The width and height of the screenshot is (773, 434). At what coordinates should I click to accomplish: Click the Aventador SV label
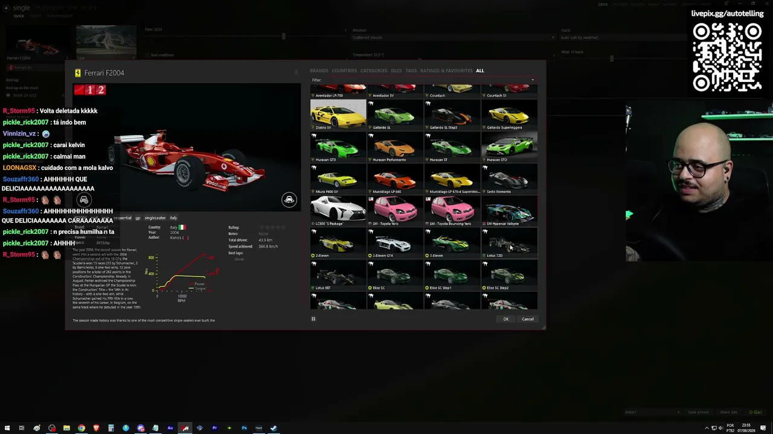click(383, 95)
